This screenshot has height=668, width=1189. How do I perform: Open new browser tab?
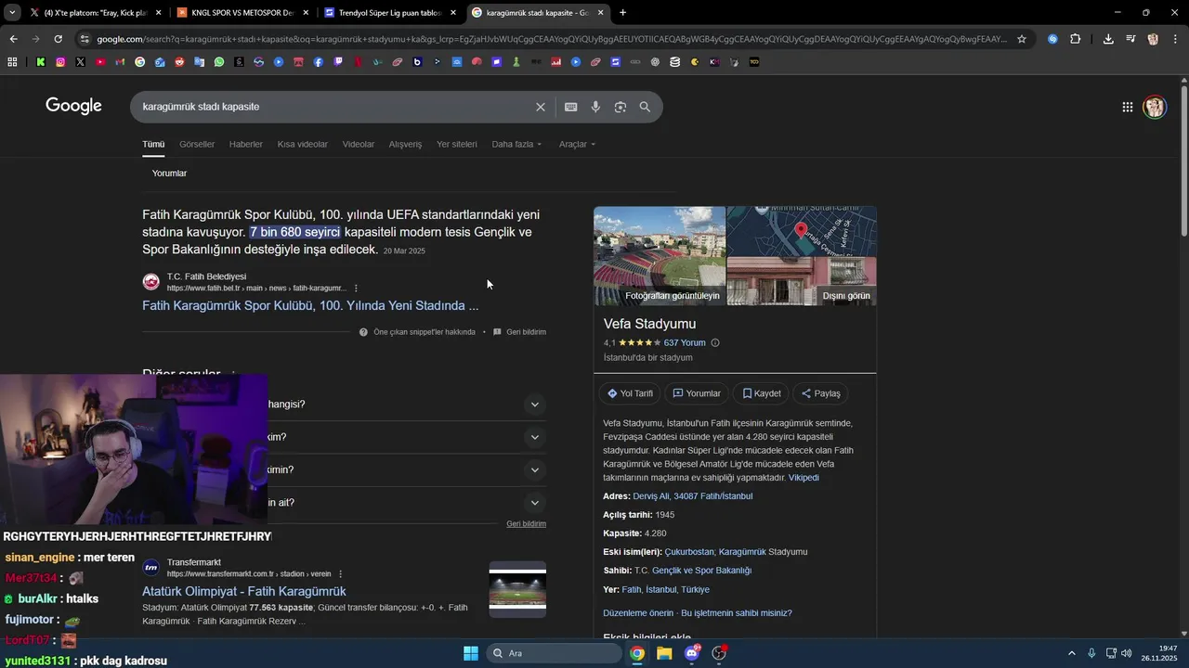tap(622, 13)
